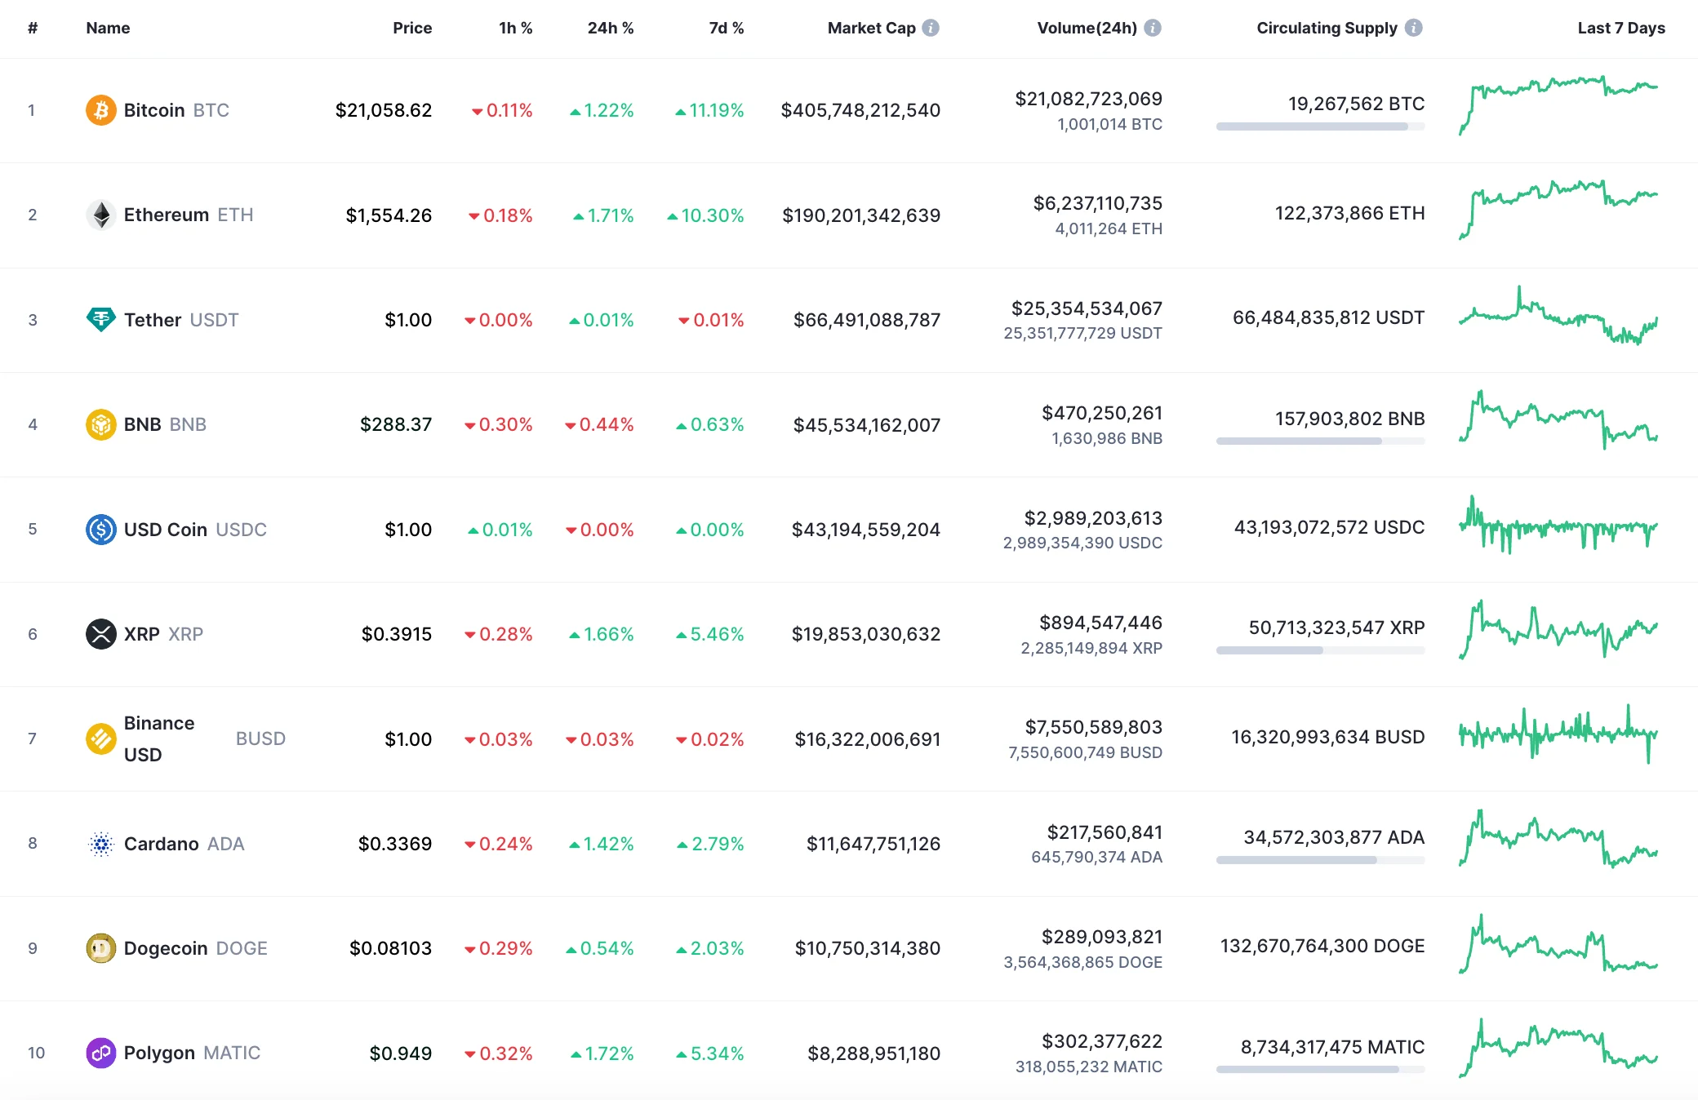1698x1100 pixels.
Task: Open the Market Cap info tooltip
Action: (929, 26)
